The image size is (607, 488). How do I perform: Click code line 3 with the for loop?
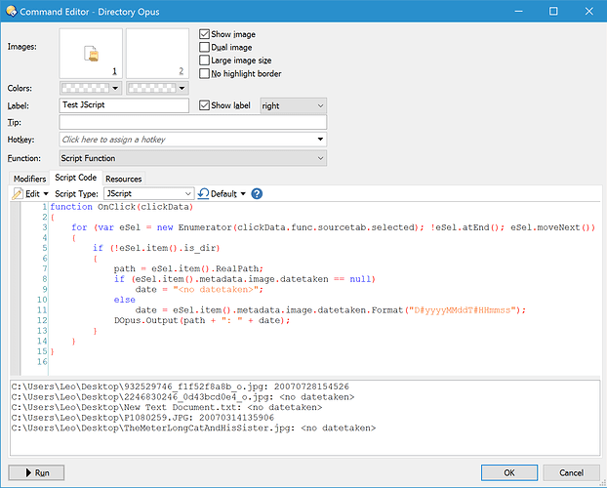(x=333, y=227)
